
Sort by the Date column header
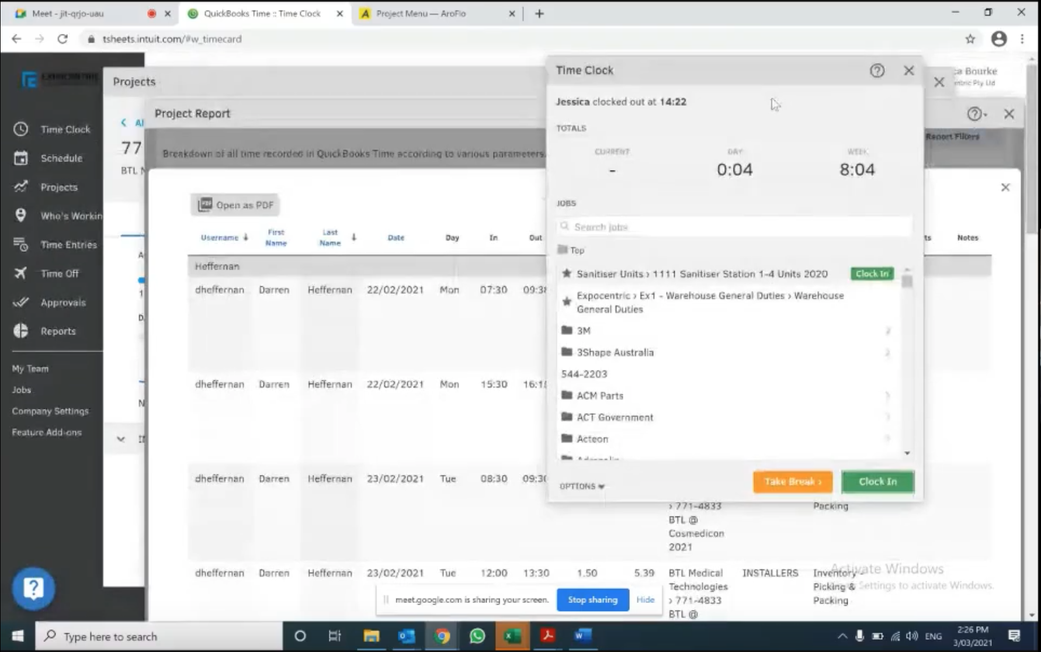tap(395, 237)
